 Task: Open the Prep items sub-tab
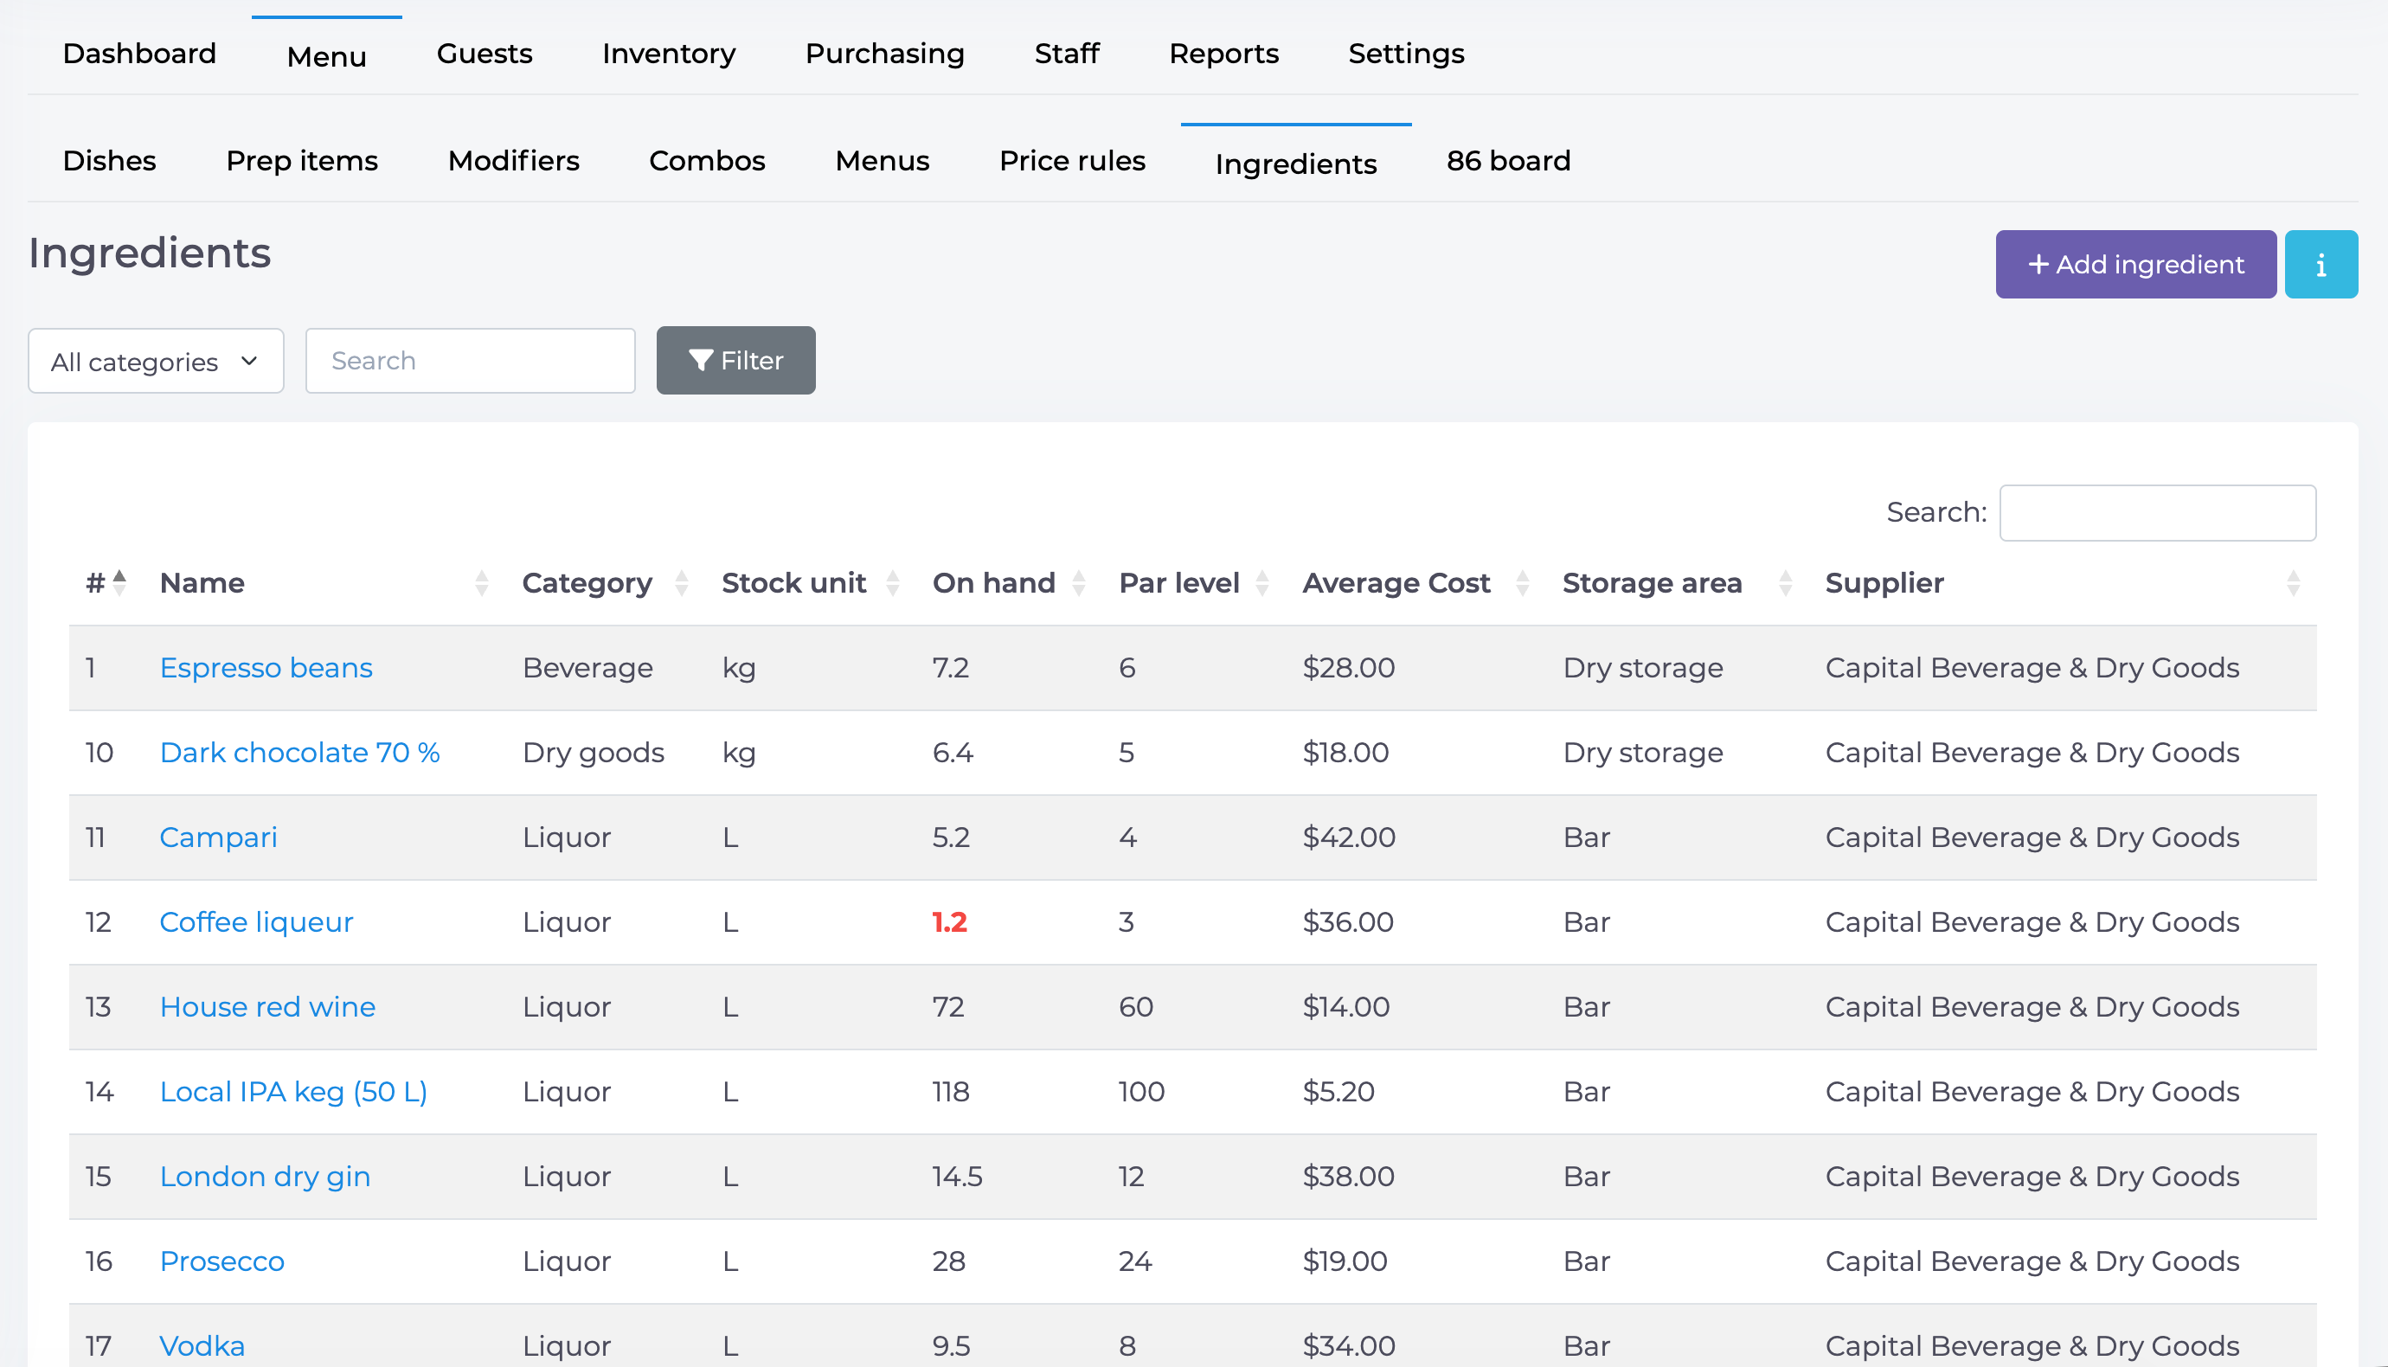tap(302, 161)
